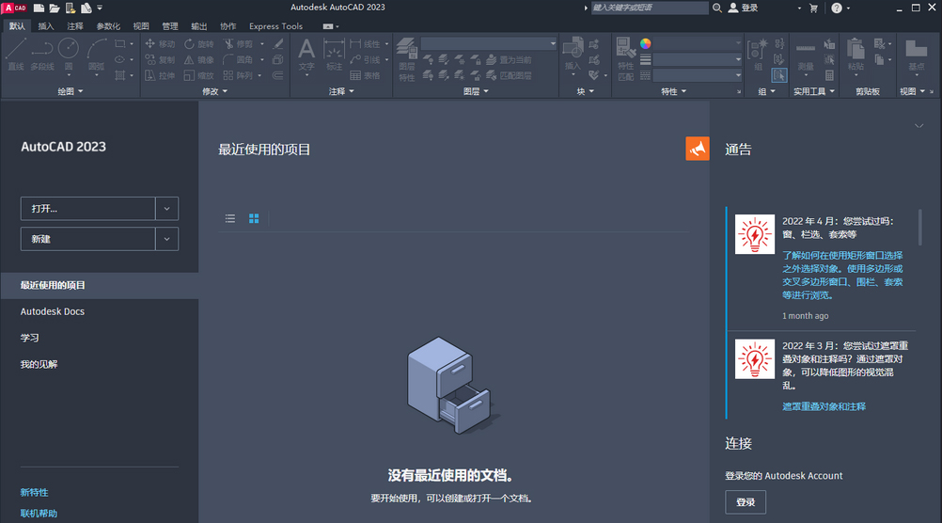Click the Rotate (旋转) tool
The image size is (942, 523).
(x=199, y=44)
